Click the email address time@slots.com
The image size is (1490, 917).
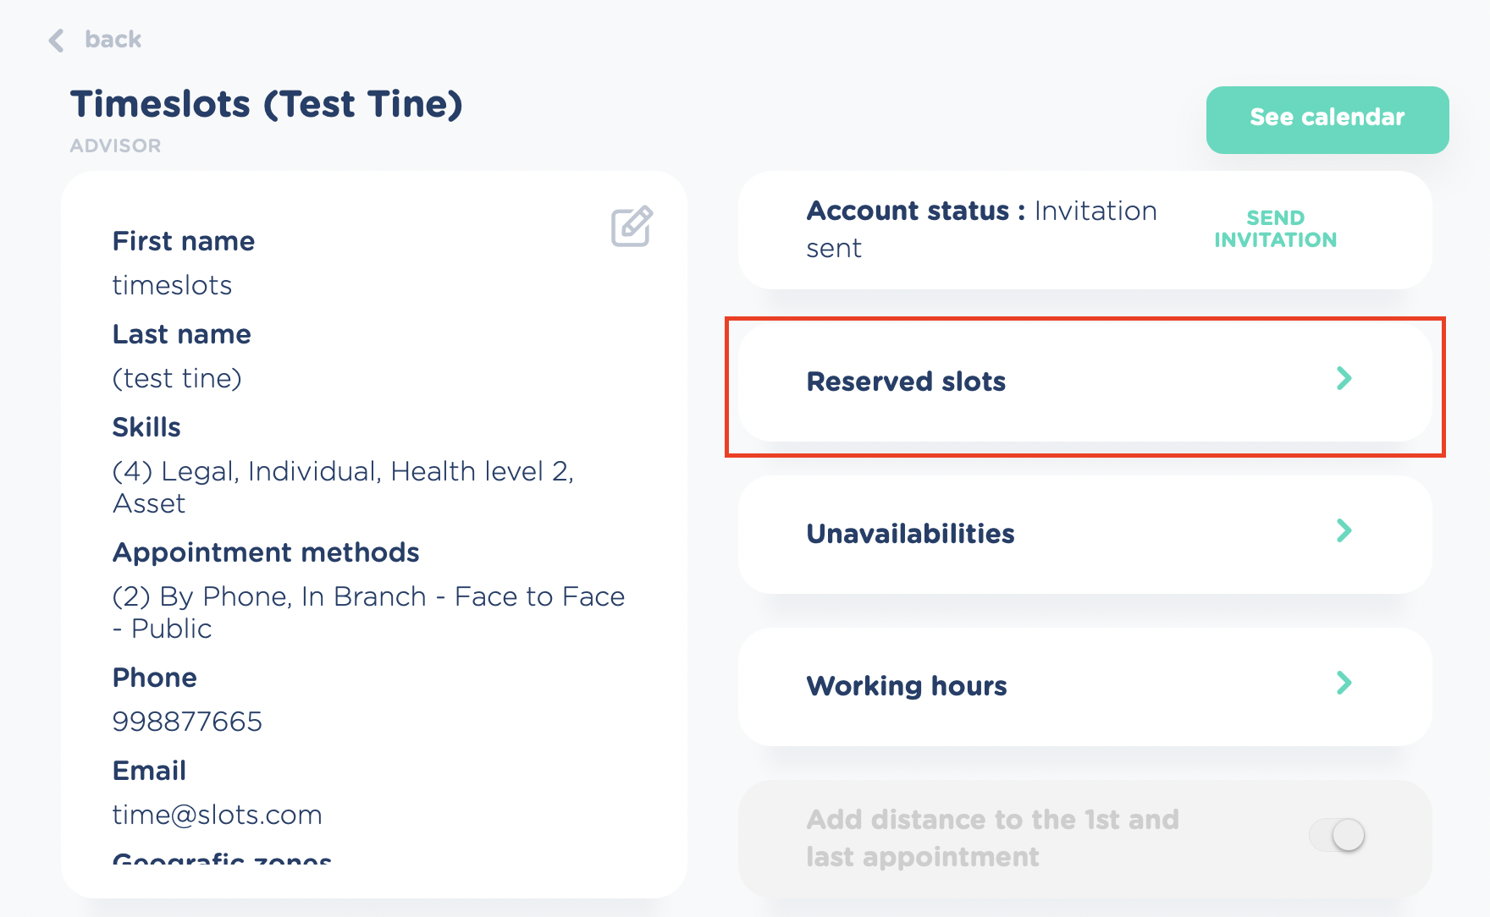(x=217, y=815)
